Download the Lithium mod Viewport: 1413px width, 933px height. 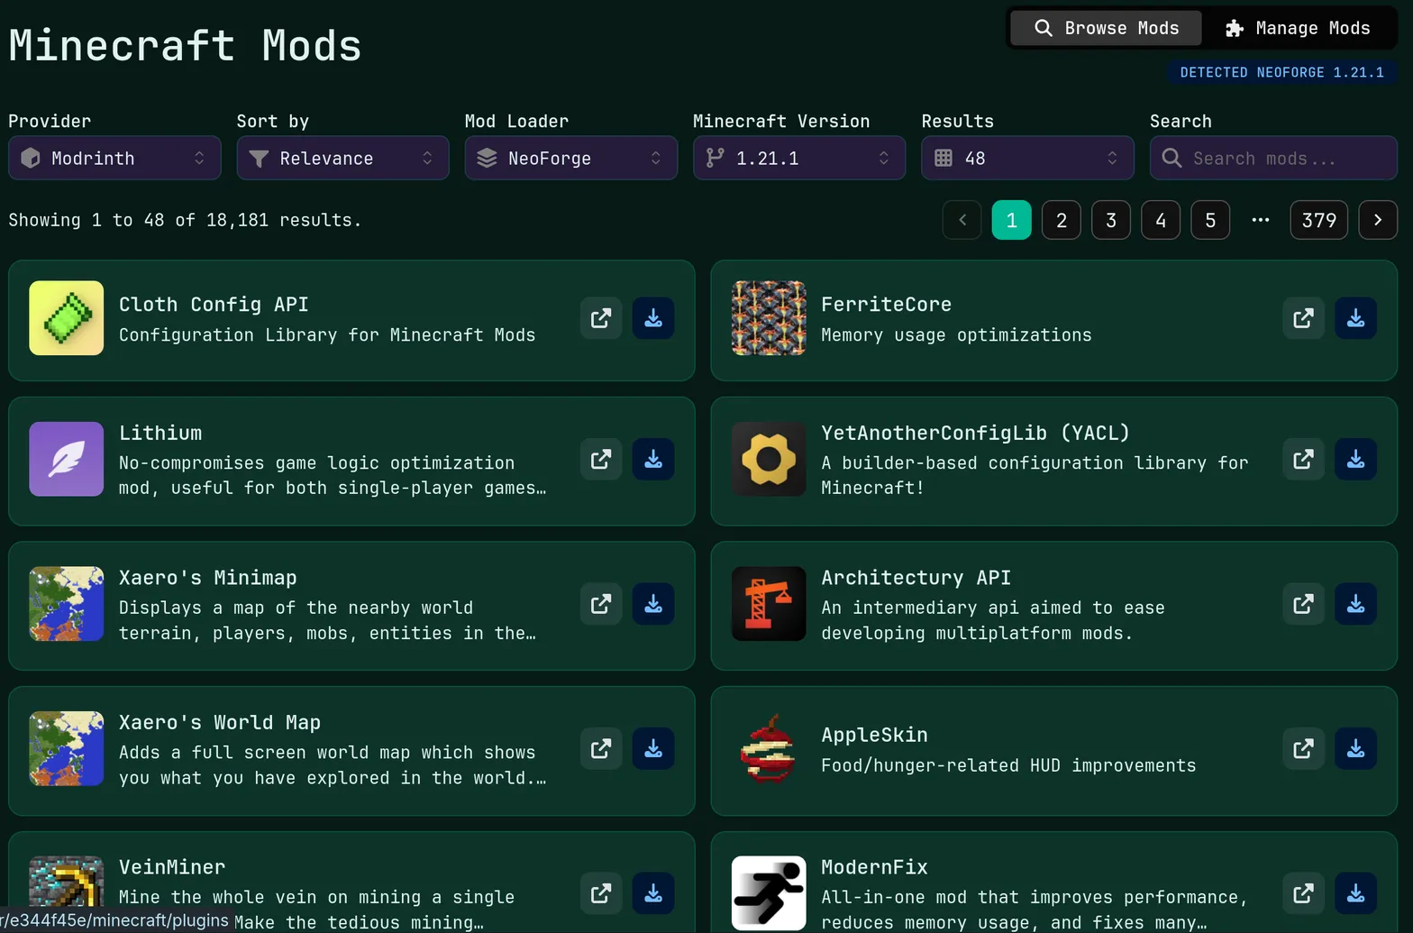pos(653,460)
